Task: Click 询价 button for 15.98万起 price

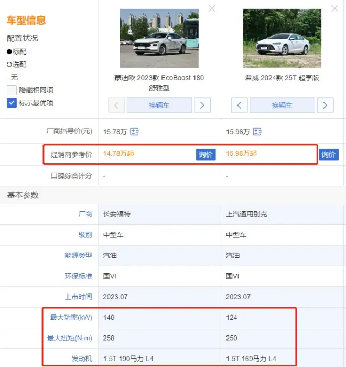Action: coord(329,154)
